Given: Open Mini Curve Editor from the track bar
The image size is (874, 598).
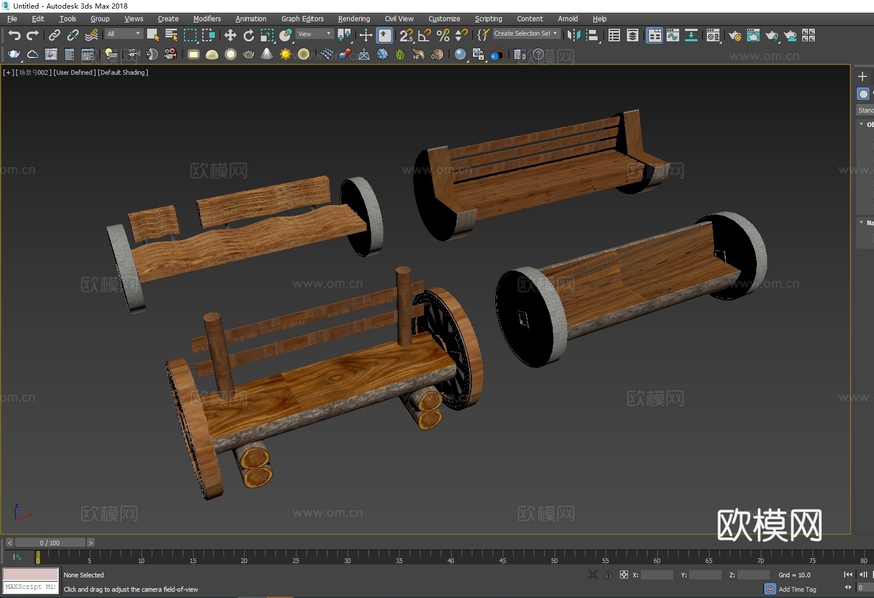Looking at the screenshot, I should pyautogui.click(x=17, y=557).
